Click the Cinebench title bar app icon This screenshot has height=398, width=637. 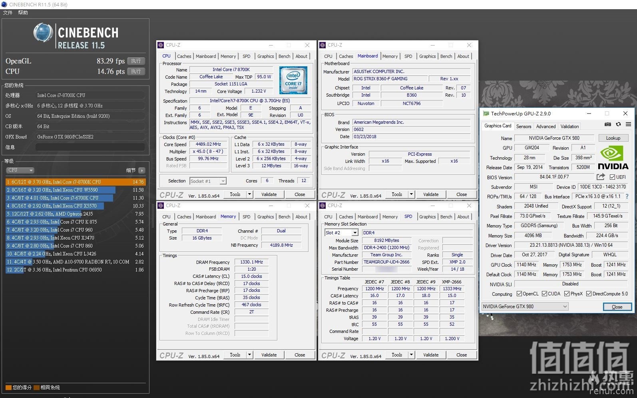(4, 4)
